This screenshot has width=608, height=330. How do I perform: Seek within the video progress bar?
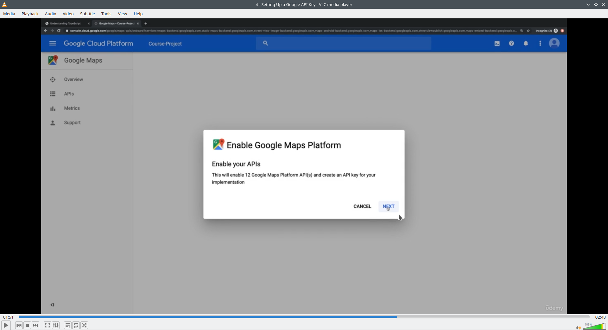point(304,317)
